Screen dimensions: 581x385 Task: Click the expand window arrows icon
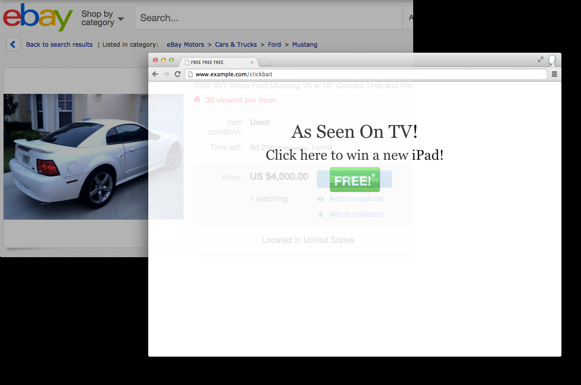[x=540, y=59]
